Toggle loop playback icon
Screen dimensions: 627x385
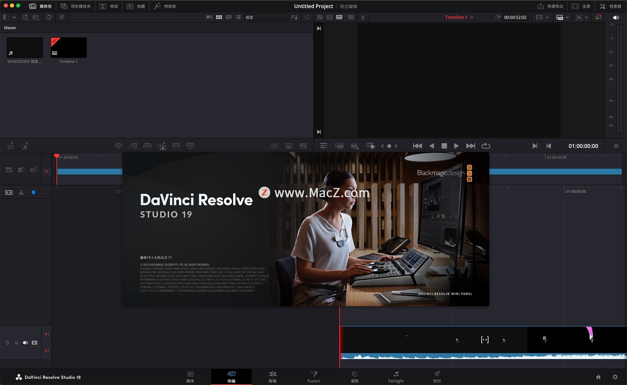pyautogui.click(x=486, y=146)
